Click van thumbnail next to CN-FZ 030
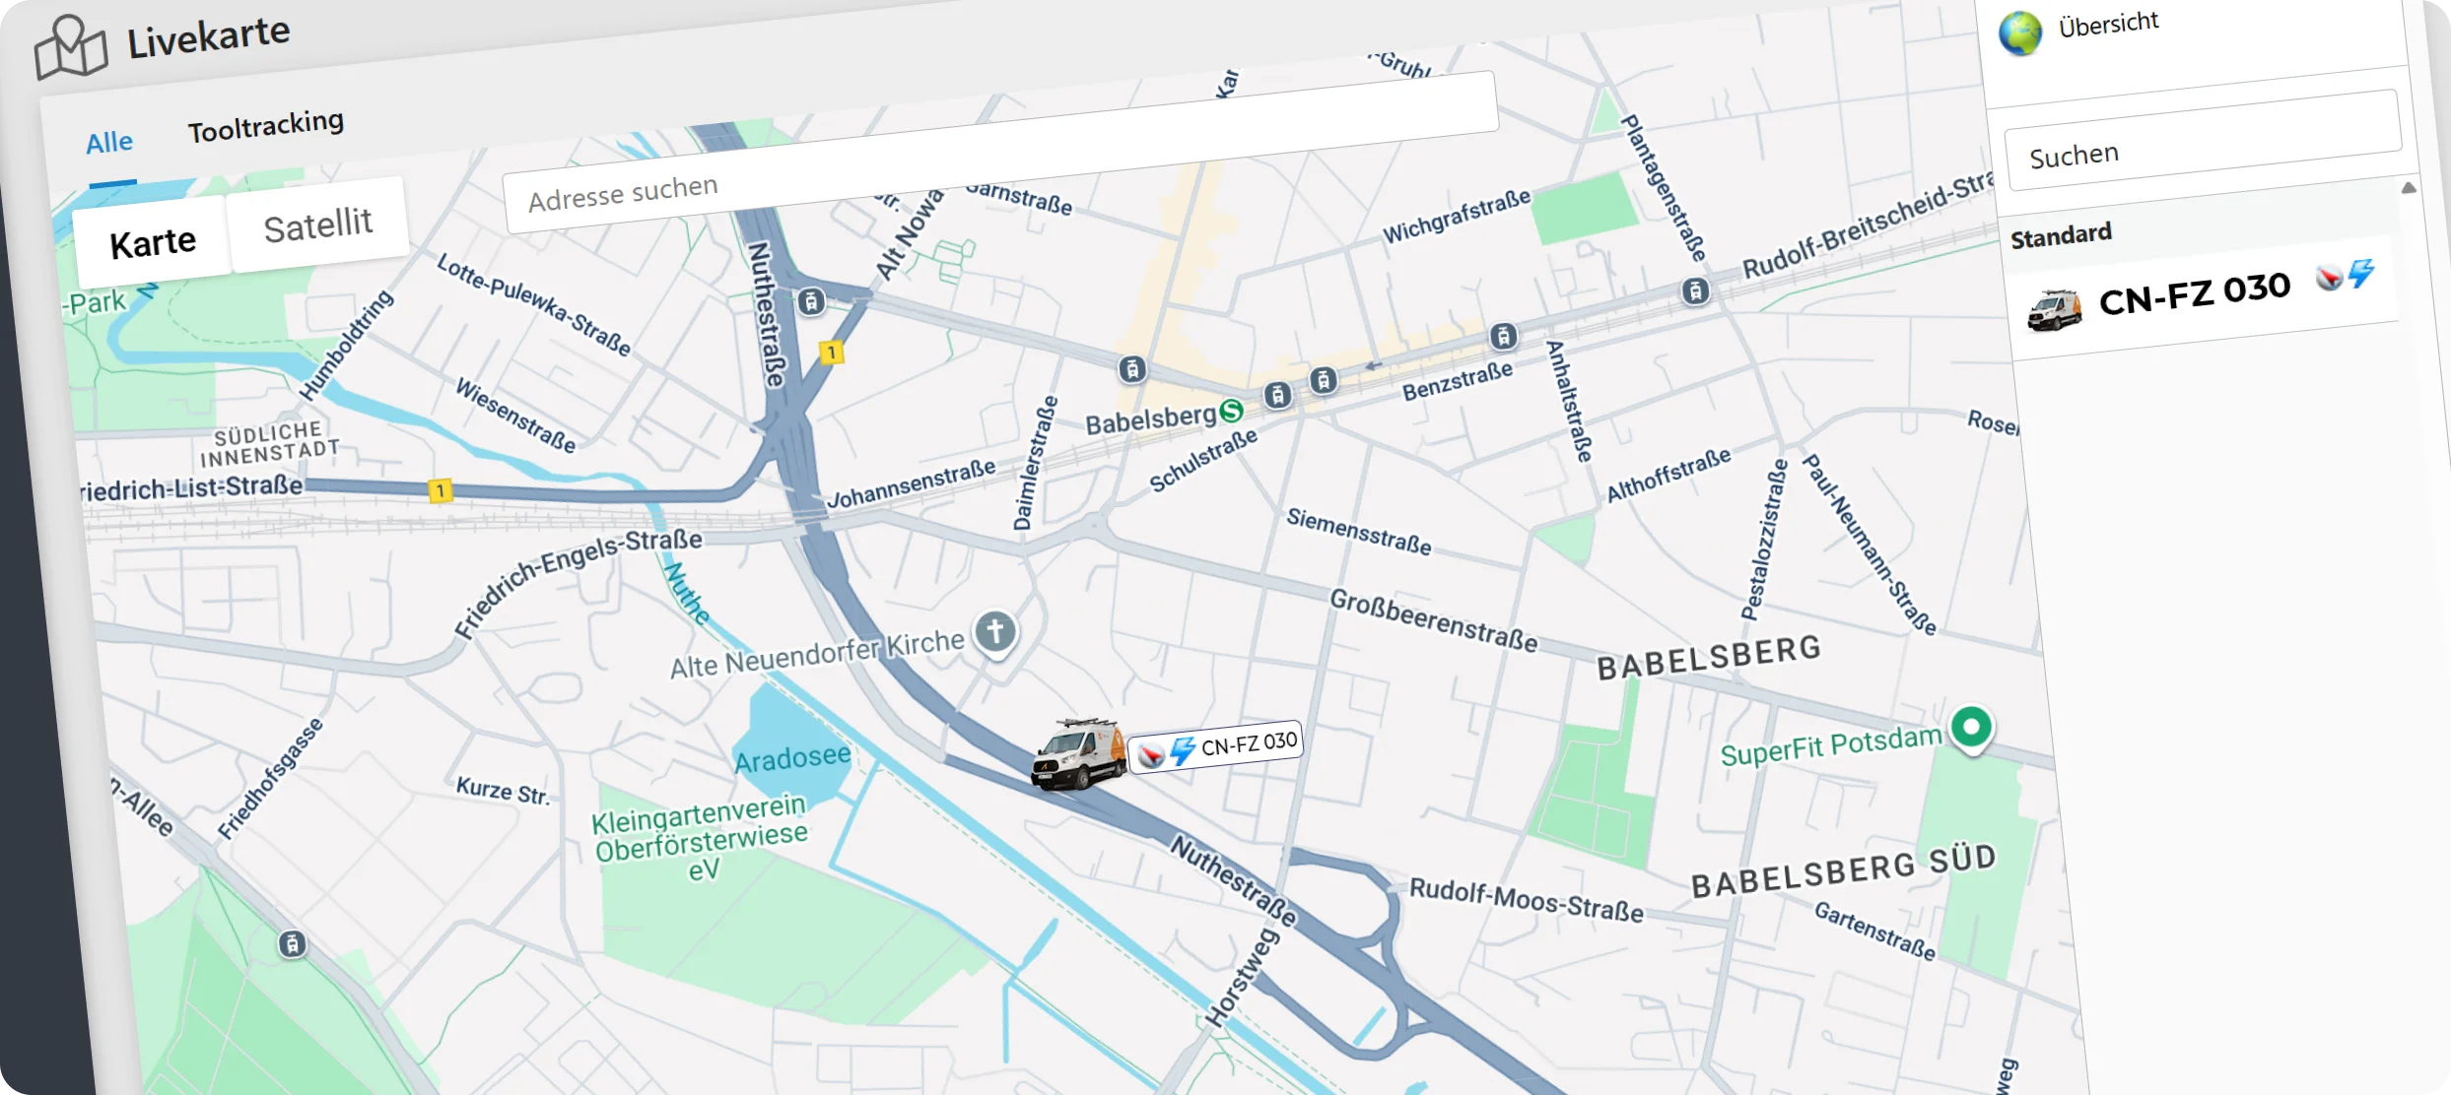Screen dimensions: 2451x1095 pos(2054,309)
